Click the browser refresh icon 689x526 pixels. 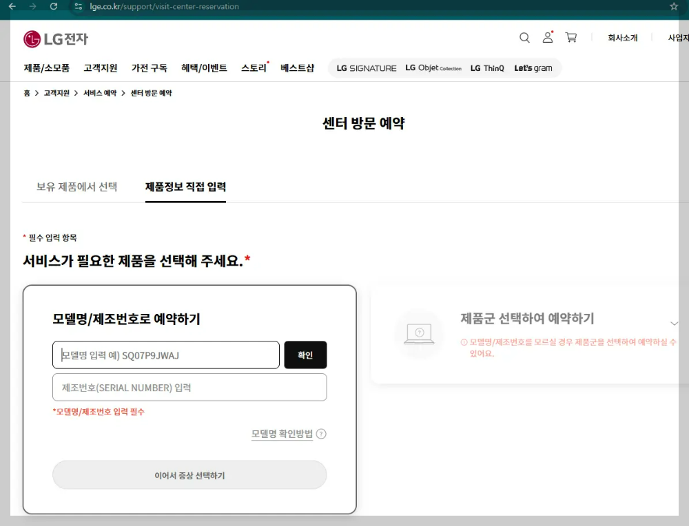pos(54,8)
